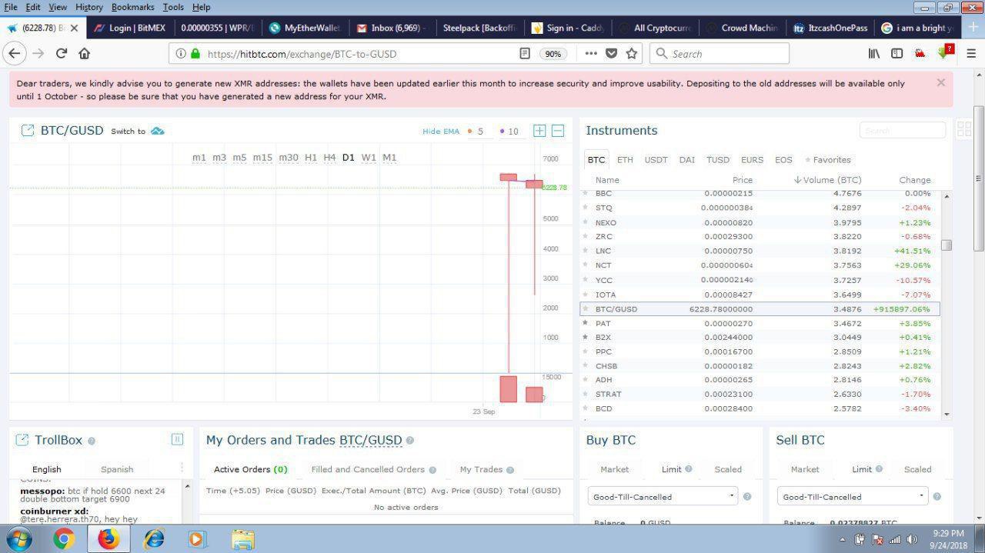Open help icon next to My Orders title
This screenshot has height=553, width=985.
(409, 441)
